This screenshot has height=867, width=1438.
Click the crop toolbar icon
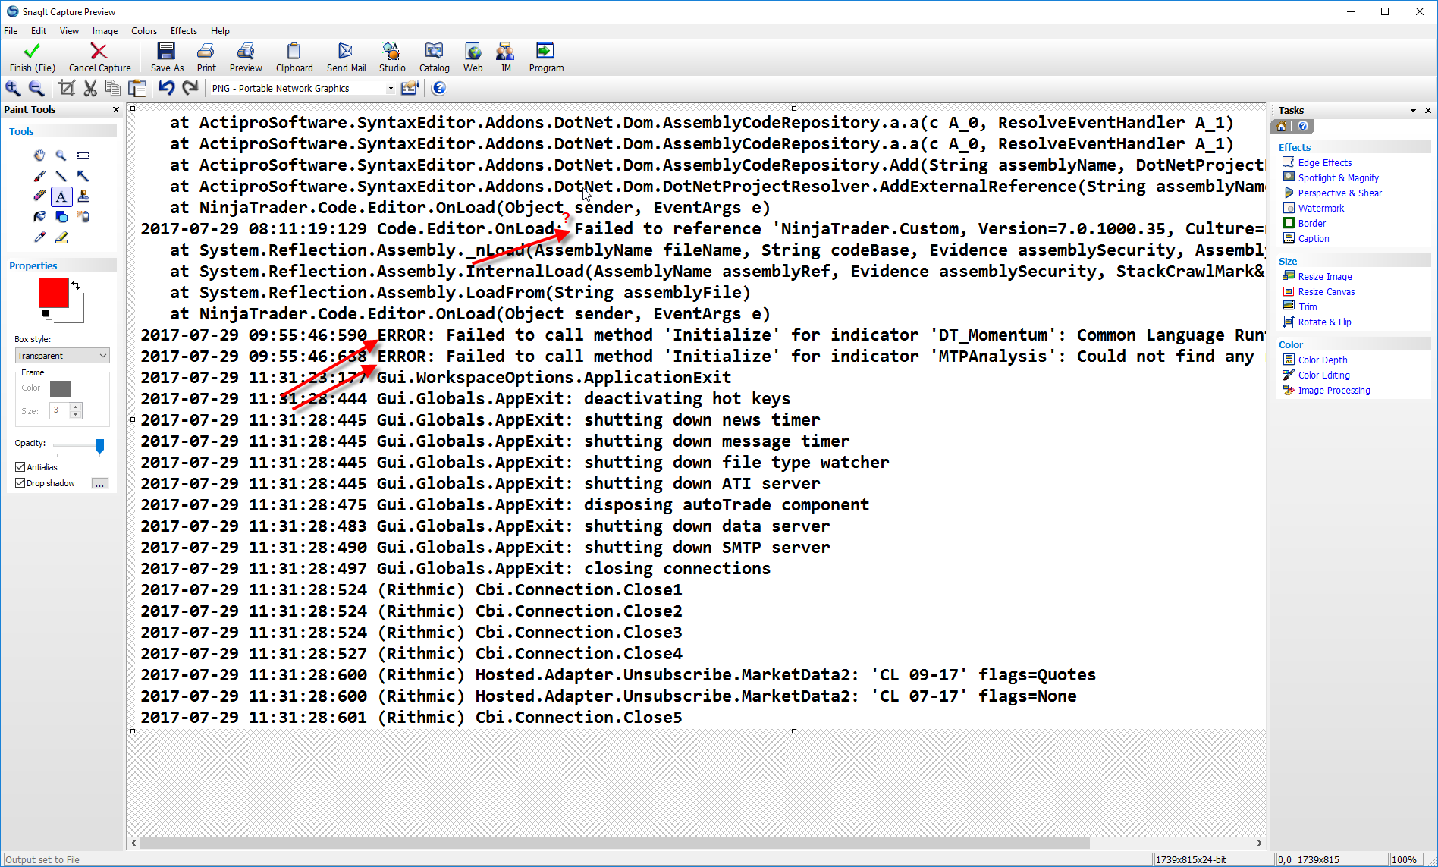(x=67, y=88)
